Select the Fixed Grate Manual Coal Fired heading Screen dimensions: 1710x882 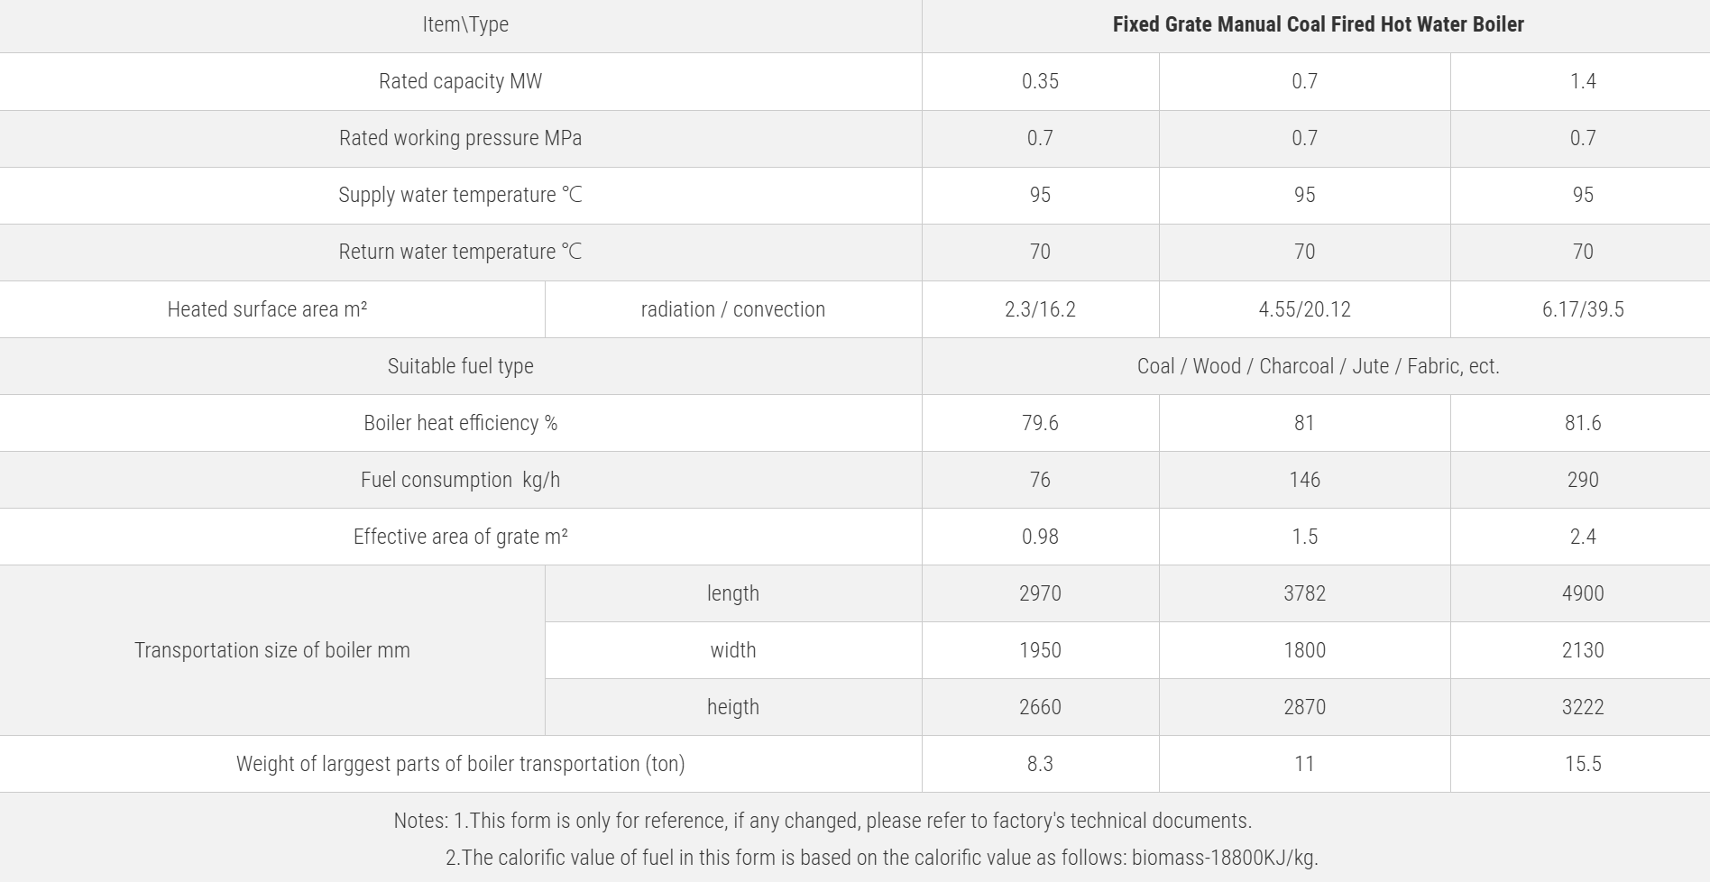[x=1318, y=24]
